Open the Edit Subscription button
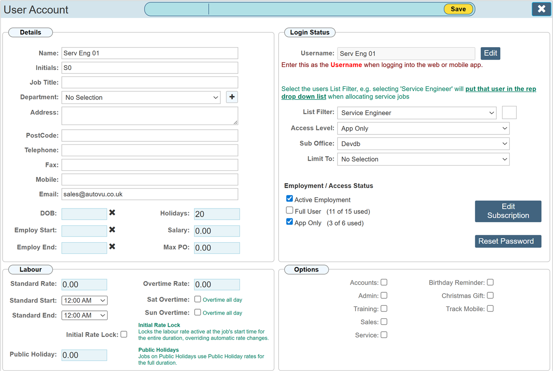Screen dimensions: 553x371 point(508,211)
